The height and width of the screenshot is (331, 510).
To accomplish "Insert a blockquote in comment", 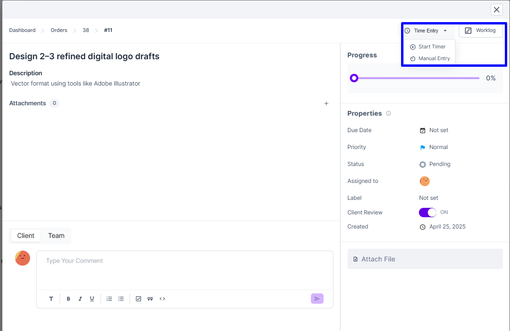I will coord(150,299).
